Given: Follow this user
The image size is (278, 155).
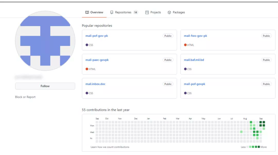Looking at the screenshot, I should [45, 86].
